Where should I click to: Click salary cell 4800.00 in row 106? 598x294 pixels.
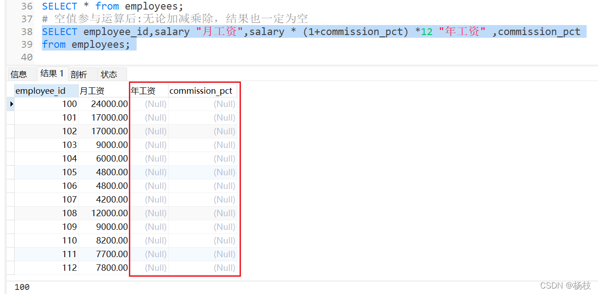point(104,186)
